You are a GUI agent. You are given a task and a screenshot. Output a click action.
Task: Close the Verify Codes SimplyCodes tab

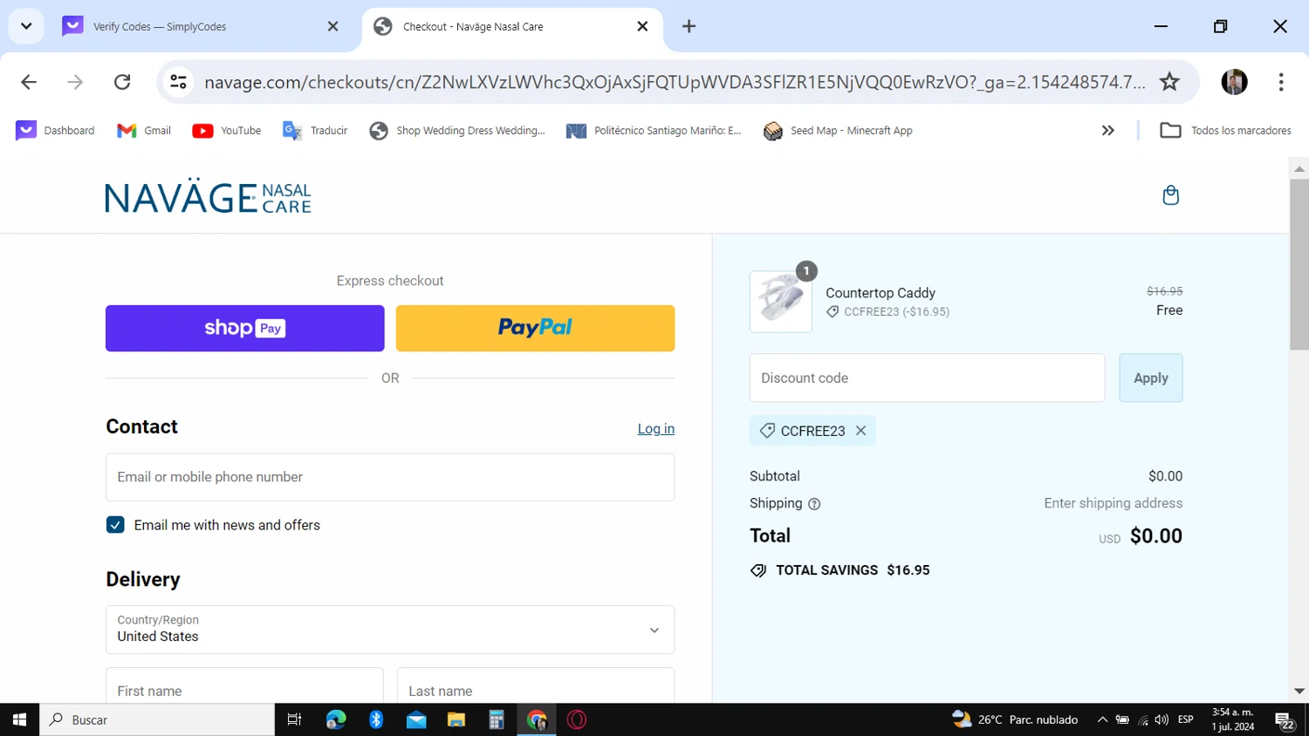point(332,26)
